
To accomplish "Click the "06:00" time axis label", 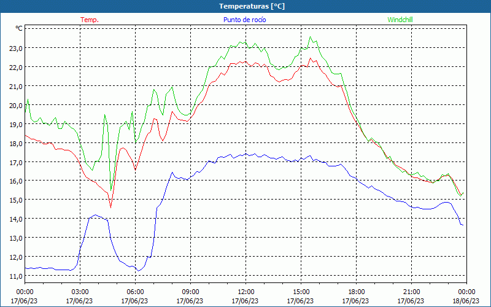I will point(135,292).
